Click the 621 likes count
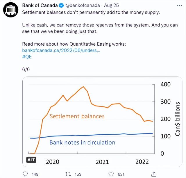Image resolution: width=186 pixels, height=178 pixels. pos(121,174)
